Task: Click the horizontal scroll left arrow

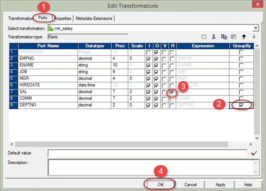Action: pos(12,144)
